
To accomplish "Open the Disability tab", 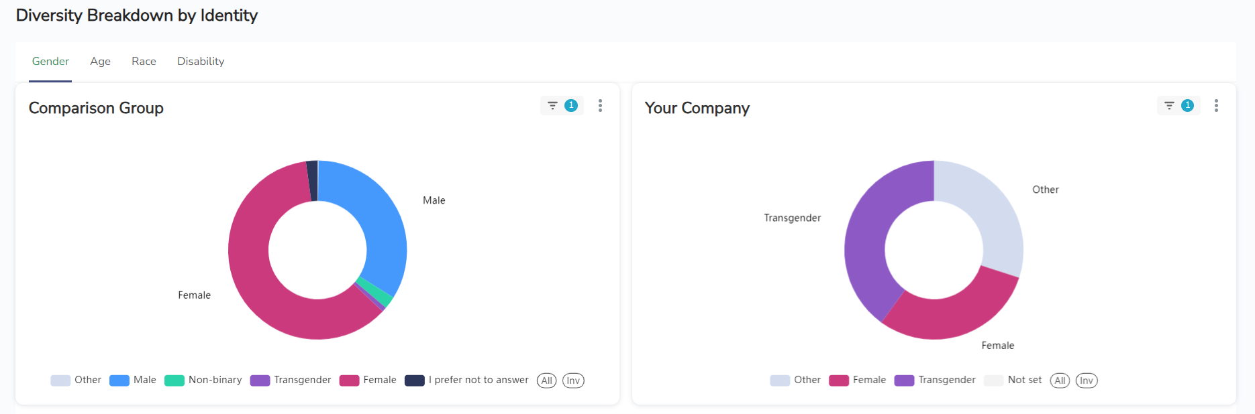I will pyautogui.click(x=201, y=62).
